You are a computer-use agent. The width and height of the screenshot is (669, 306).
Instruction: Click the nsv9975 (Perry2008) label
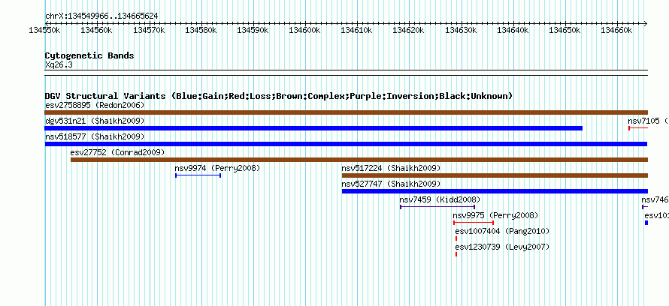496,215
